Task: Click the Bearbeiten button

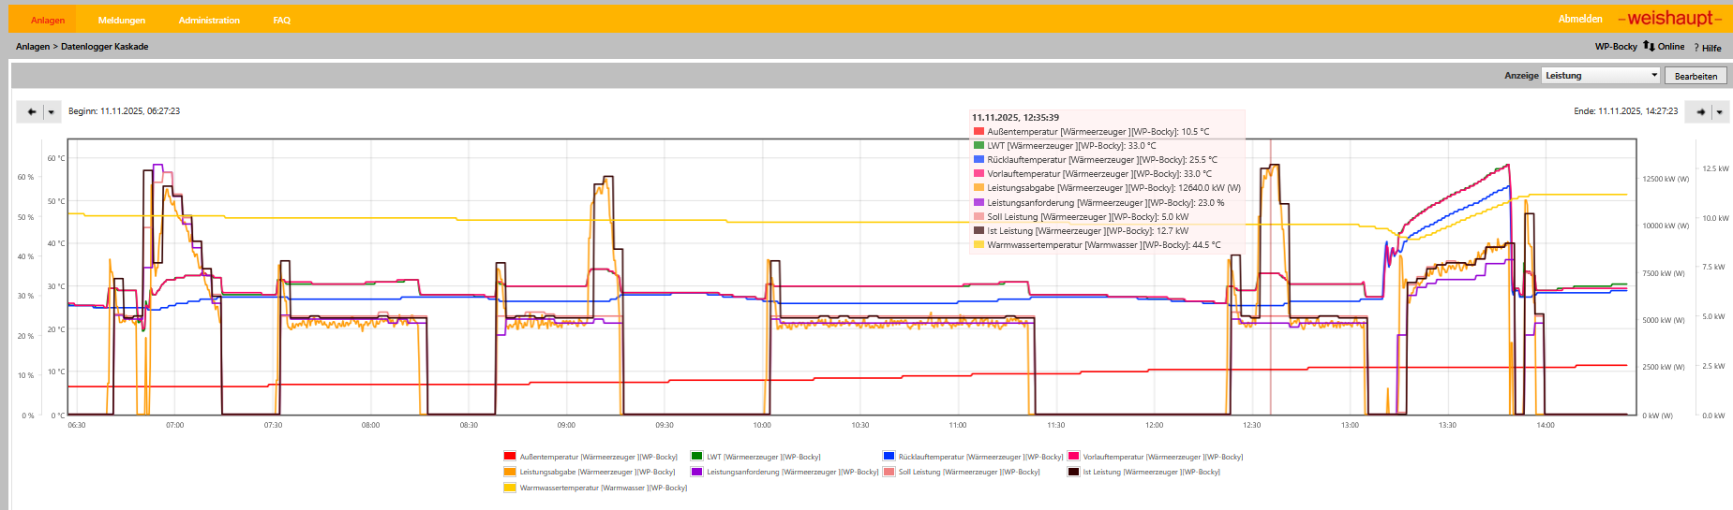Action: tap(1696, 76)
